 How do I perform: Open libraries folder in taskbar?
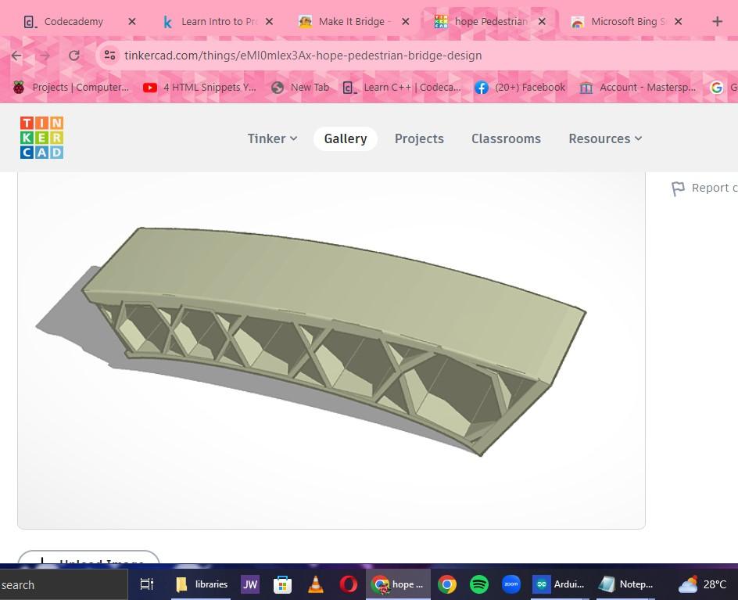(202, 584)
